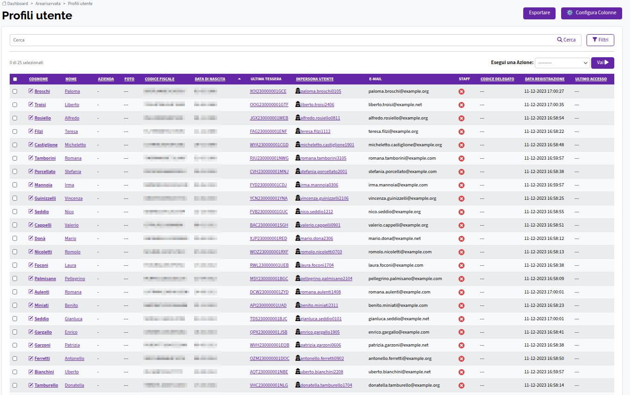Click the edit icon beside Tamburello
The image size is (630, 395).
(x=31, y=385)
